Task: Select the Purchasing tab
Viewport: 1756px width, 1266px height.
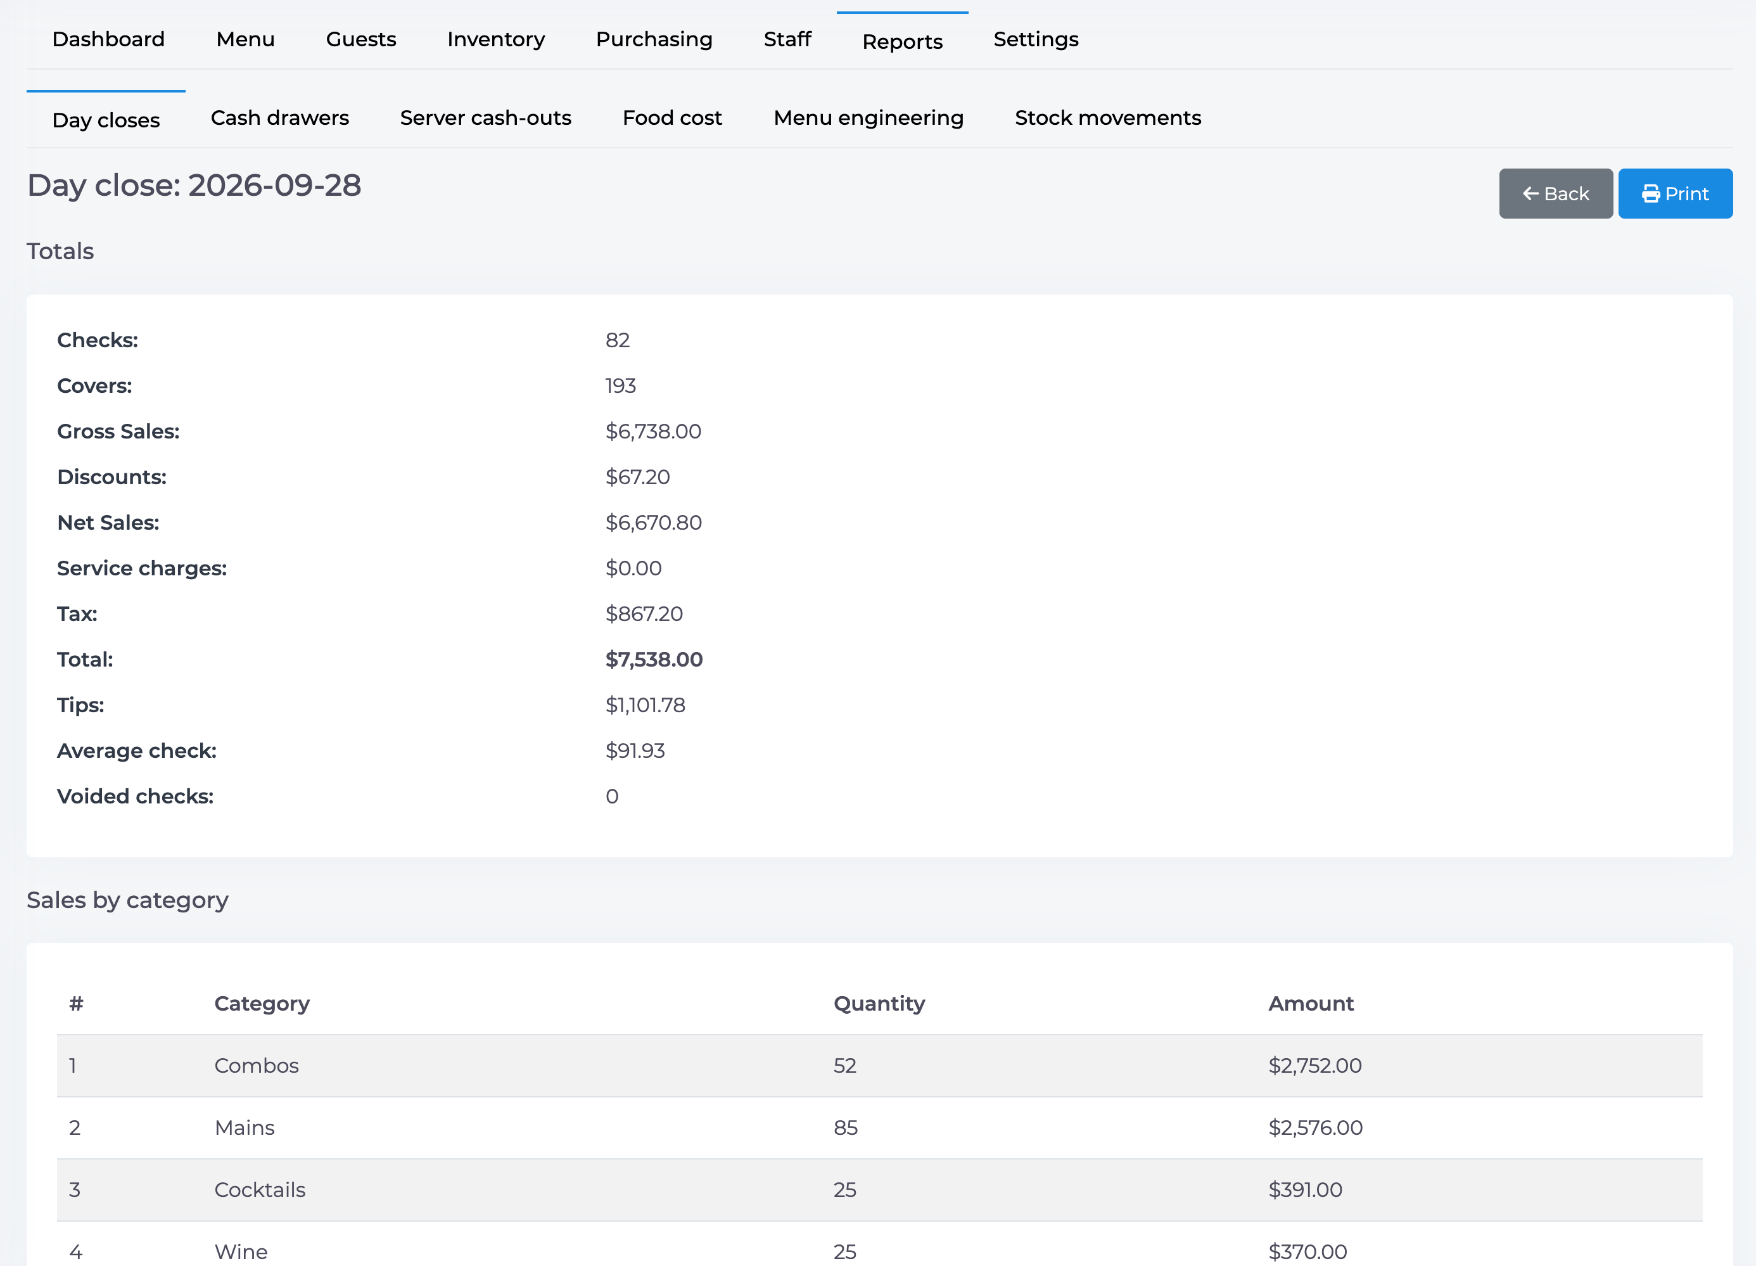Action: click(654, 39)
